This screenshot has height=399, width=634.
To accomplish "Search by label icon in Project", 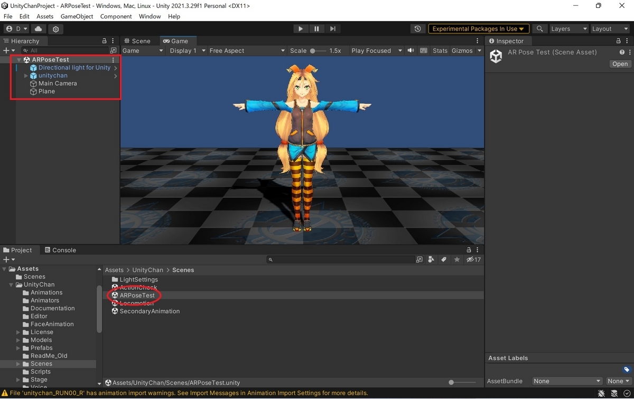I will [x=444, y=260].
